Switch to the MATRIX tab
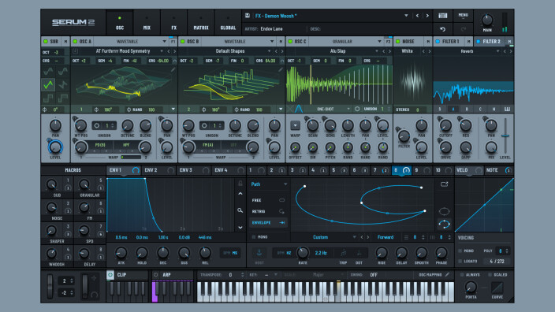The width and height of the screenshot is (555, 312). pos(201,23)
